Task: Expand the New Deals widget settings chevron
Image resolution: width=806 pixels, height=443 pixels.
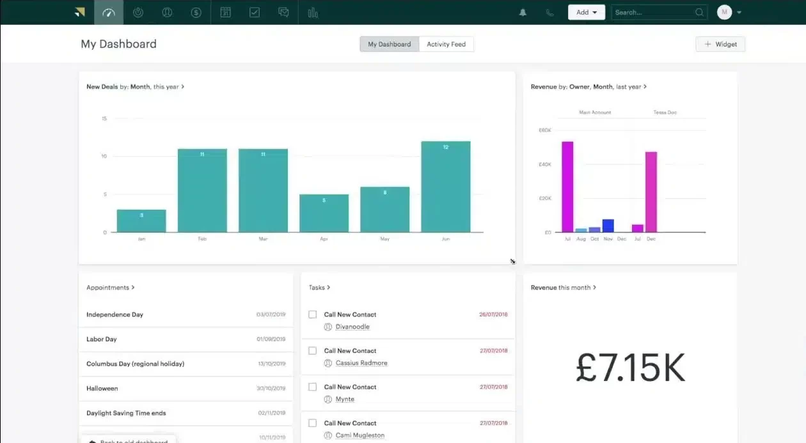Action: (184, 86)
